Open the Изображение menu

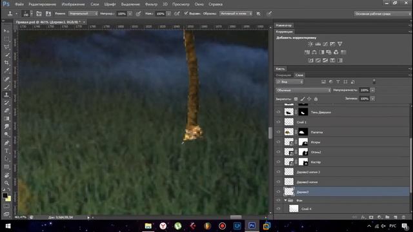[x=73, y=5]
